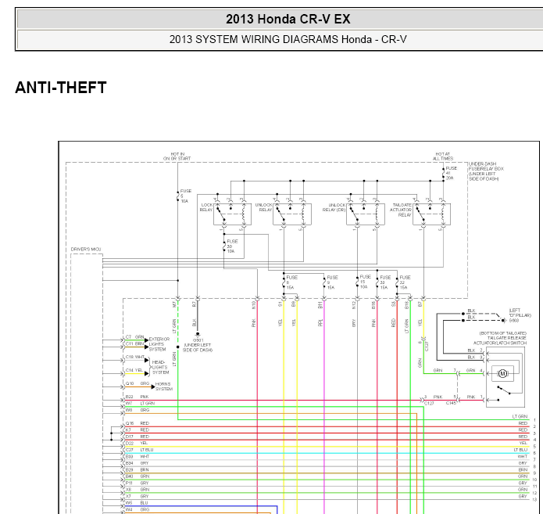The width and height of the screenshot is (543, 514).
Task: Click the "B40 GRN" terminal label
Action: (138, 476)
